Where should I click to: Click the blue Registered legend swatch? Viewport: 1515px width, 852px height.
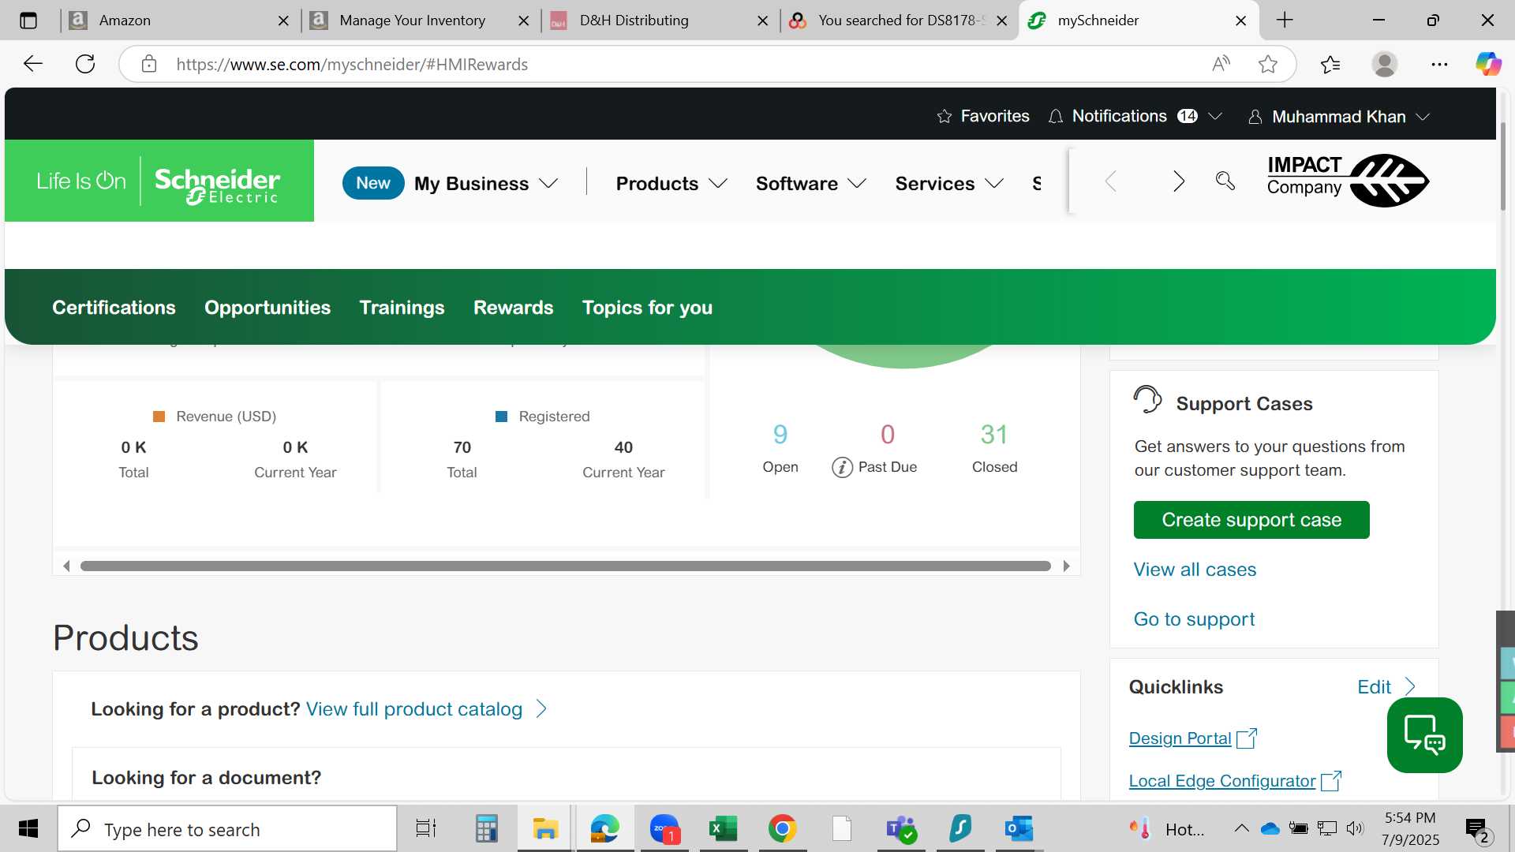(x=501, y=417)
